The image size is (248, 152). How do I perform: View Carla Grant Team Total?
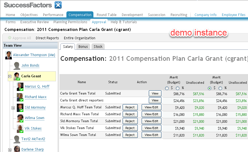point(155,93)
